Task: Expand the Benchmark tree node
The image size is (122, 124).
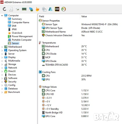Action: pyautogui.click(x=2, y=92)
